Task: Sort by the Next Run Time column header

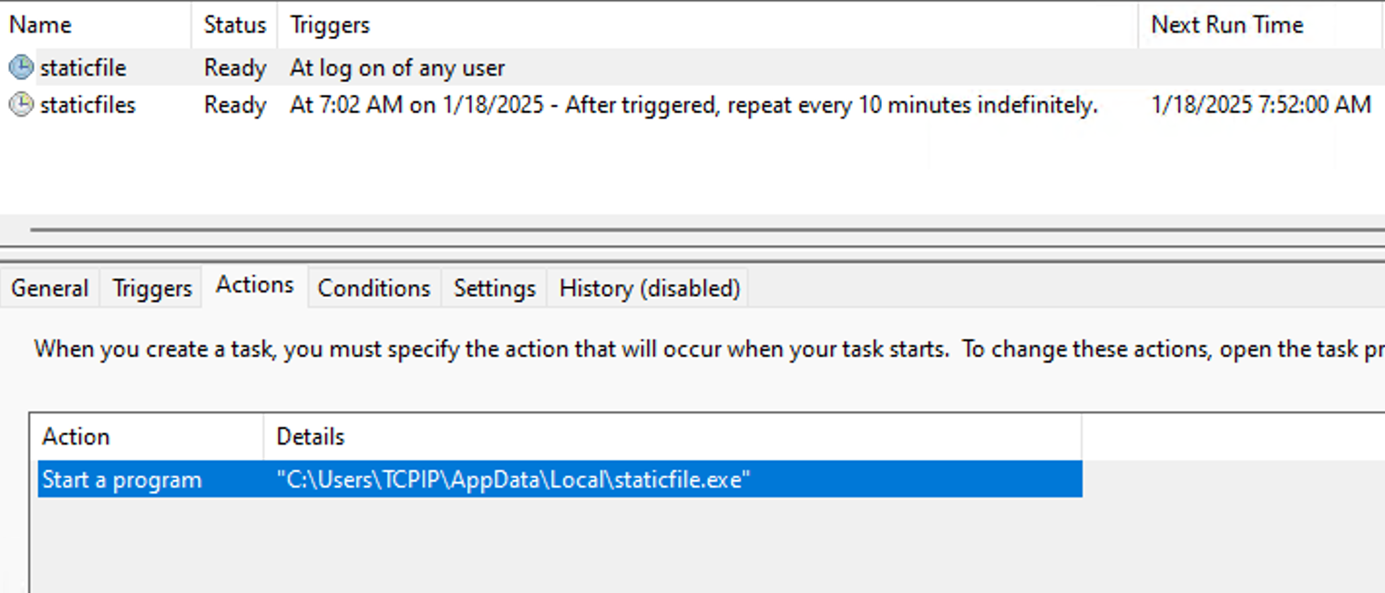Action: click(x=1227, y=25)
